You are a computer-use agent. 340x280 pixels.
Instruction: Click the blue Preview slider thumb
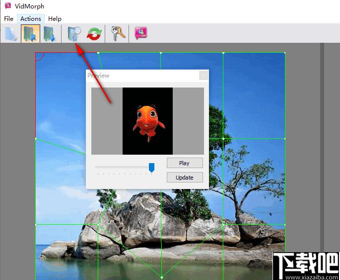coord(151,168)
